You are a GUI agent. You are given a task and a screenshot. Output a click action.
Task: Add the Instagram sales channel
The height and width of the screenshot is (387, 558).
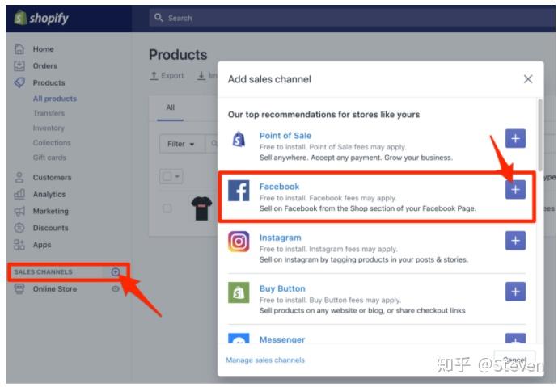pyautogui.click(x=515, y=241)
